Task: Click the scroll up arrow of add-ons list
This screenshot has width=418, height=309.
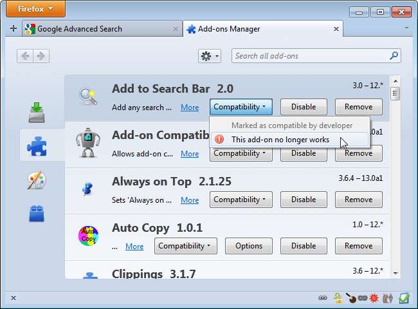Action: pos(395,81)
